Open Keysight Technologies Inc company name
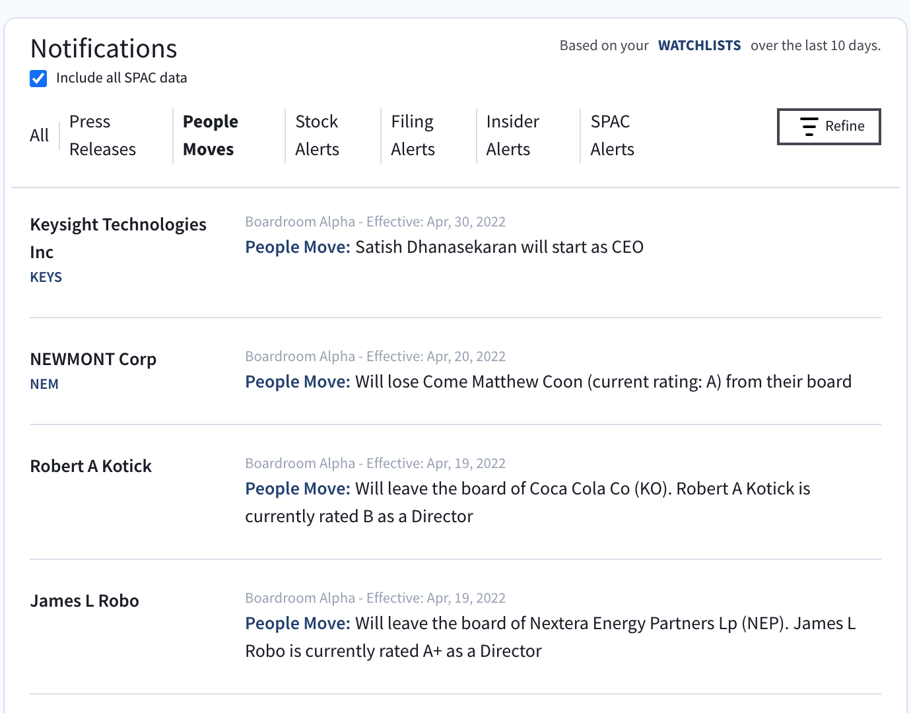Screen dimensions: 911x713 click(x=118, y=238)
